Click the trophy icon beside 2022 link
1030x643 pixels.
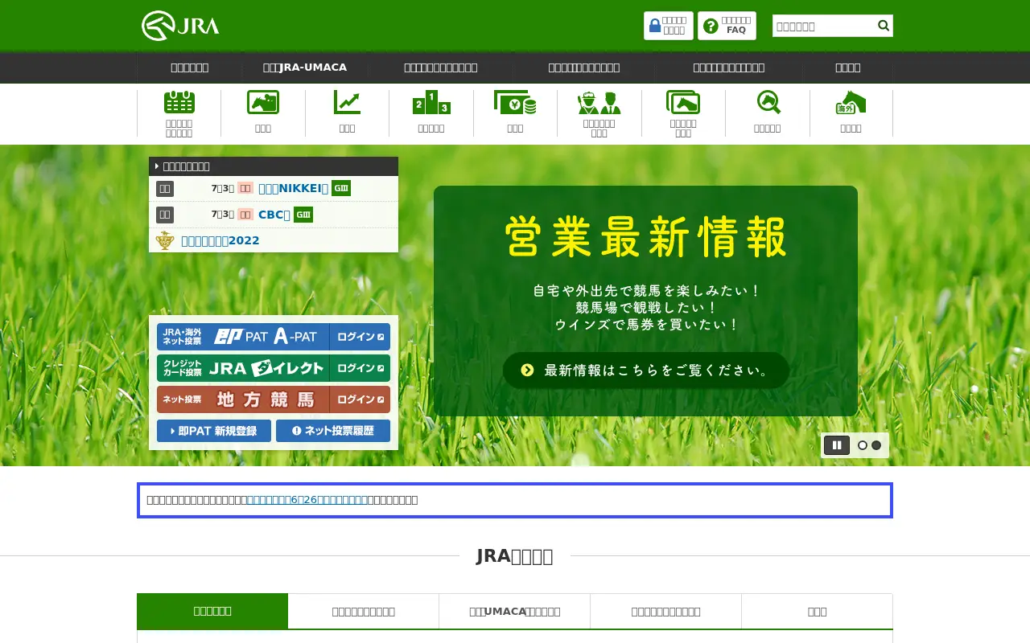165,240
